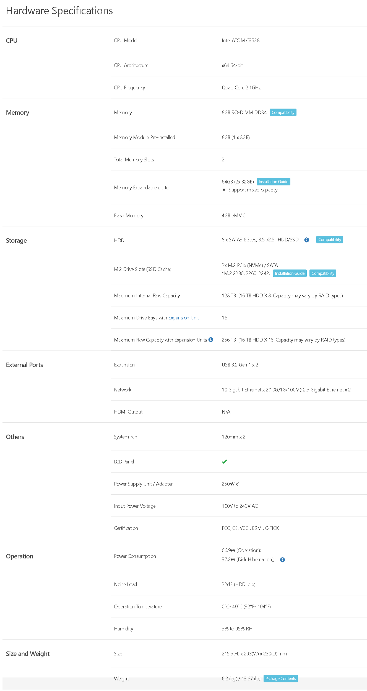Follow the Expansion Unit link
This screenshot has width=367, height=691.
coord(184,318)
